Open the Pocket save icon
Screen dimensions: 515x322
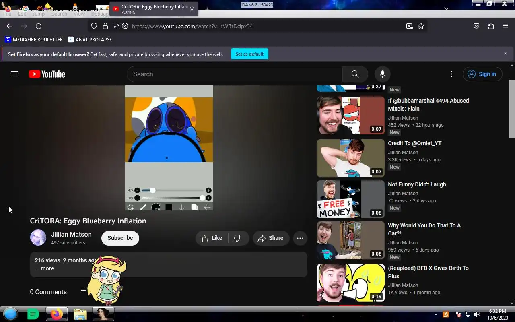(x=476, y=26)
